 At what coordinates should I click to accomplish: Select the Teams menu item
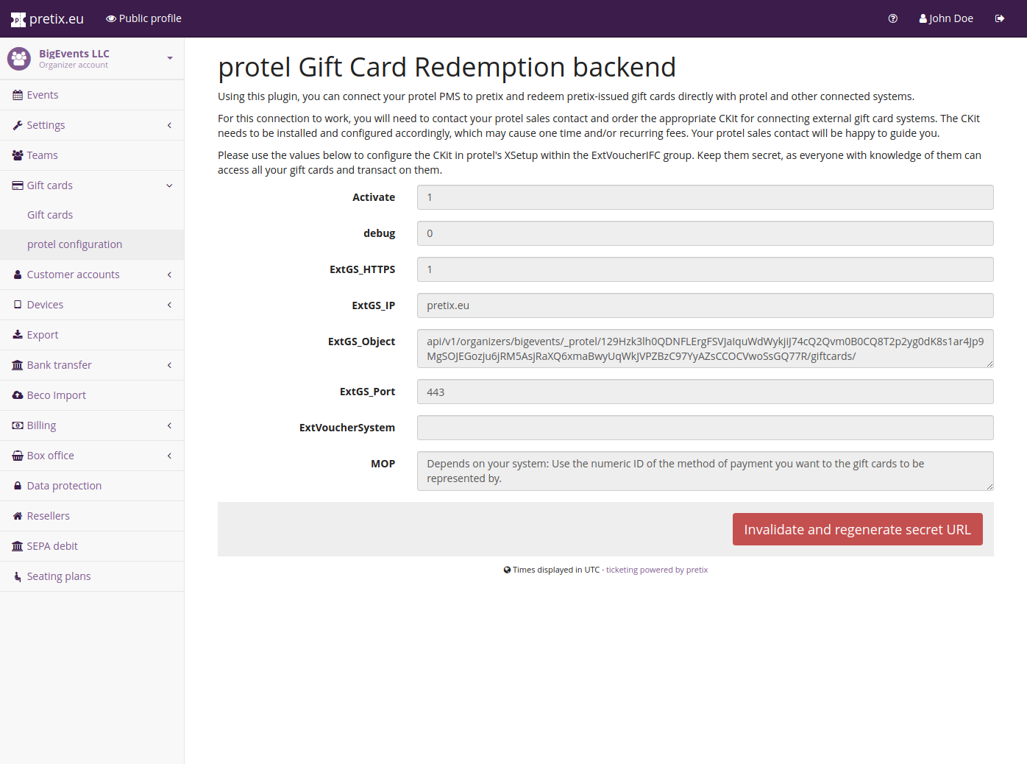[42, 155]
